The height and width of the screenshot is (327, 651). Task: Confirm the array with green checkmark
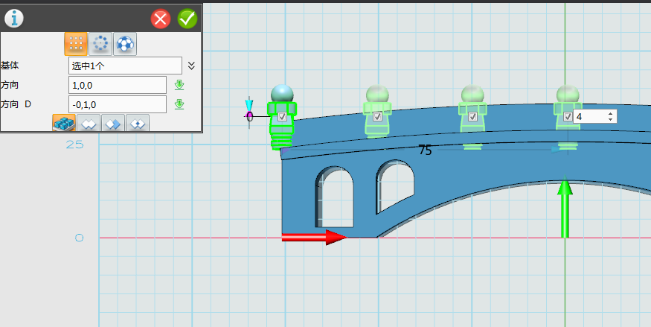click(187, 19)
